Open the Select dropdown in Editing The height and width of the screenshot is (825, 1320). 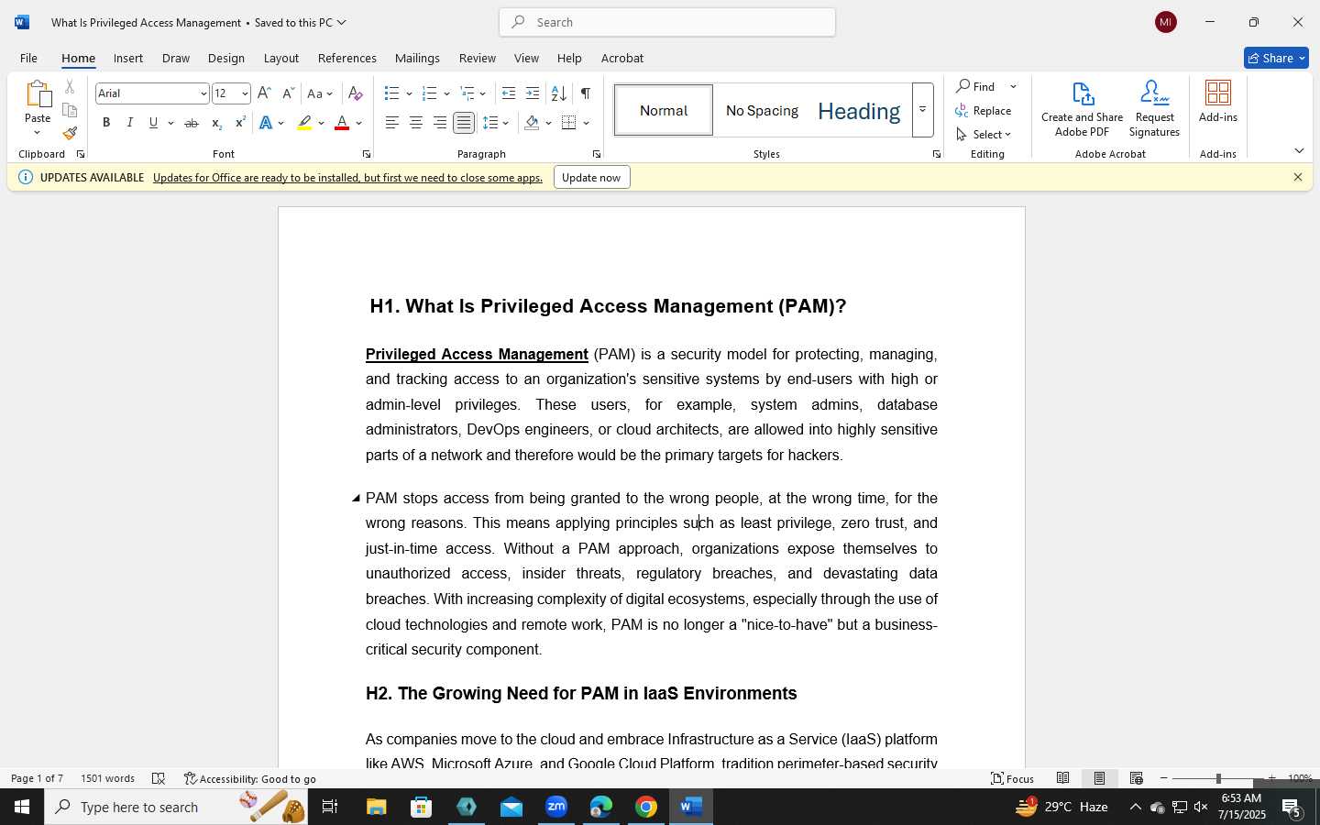(x=984, y=134)
